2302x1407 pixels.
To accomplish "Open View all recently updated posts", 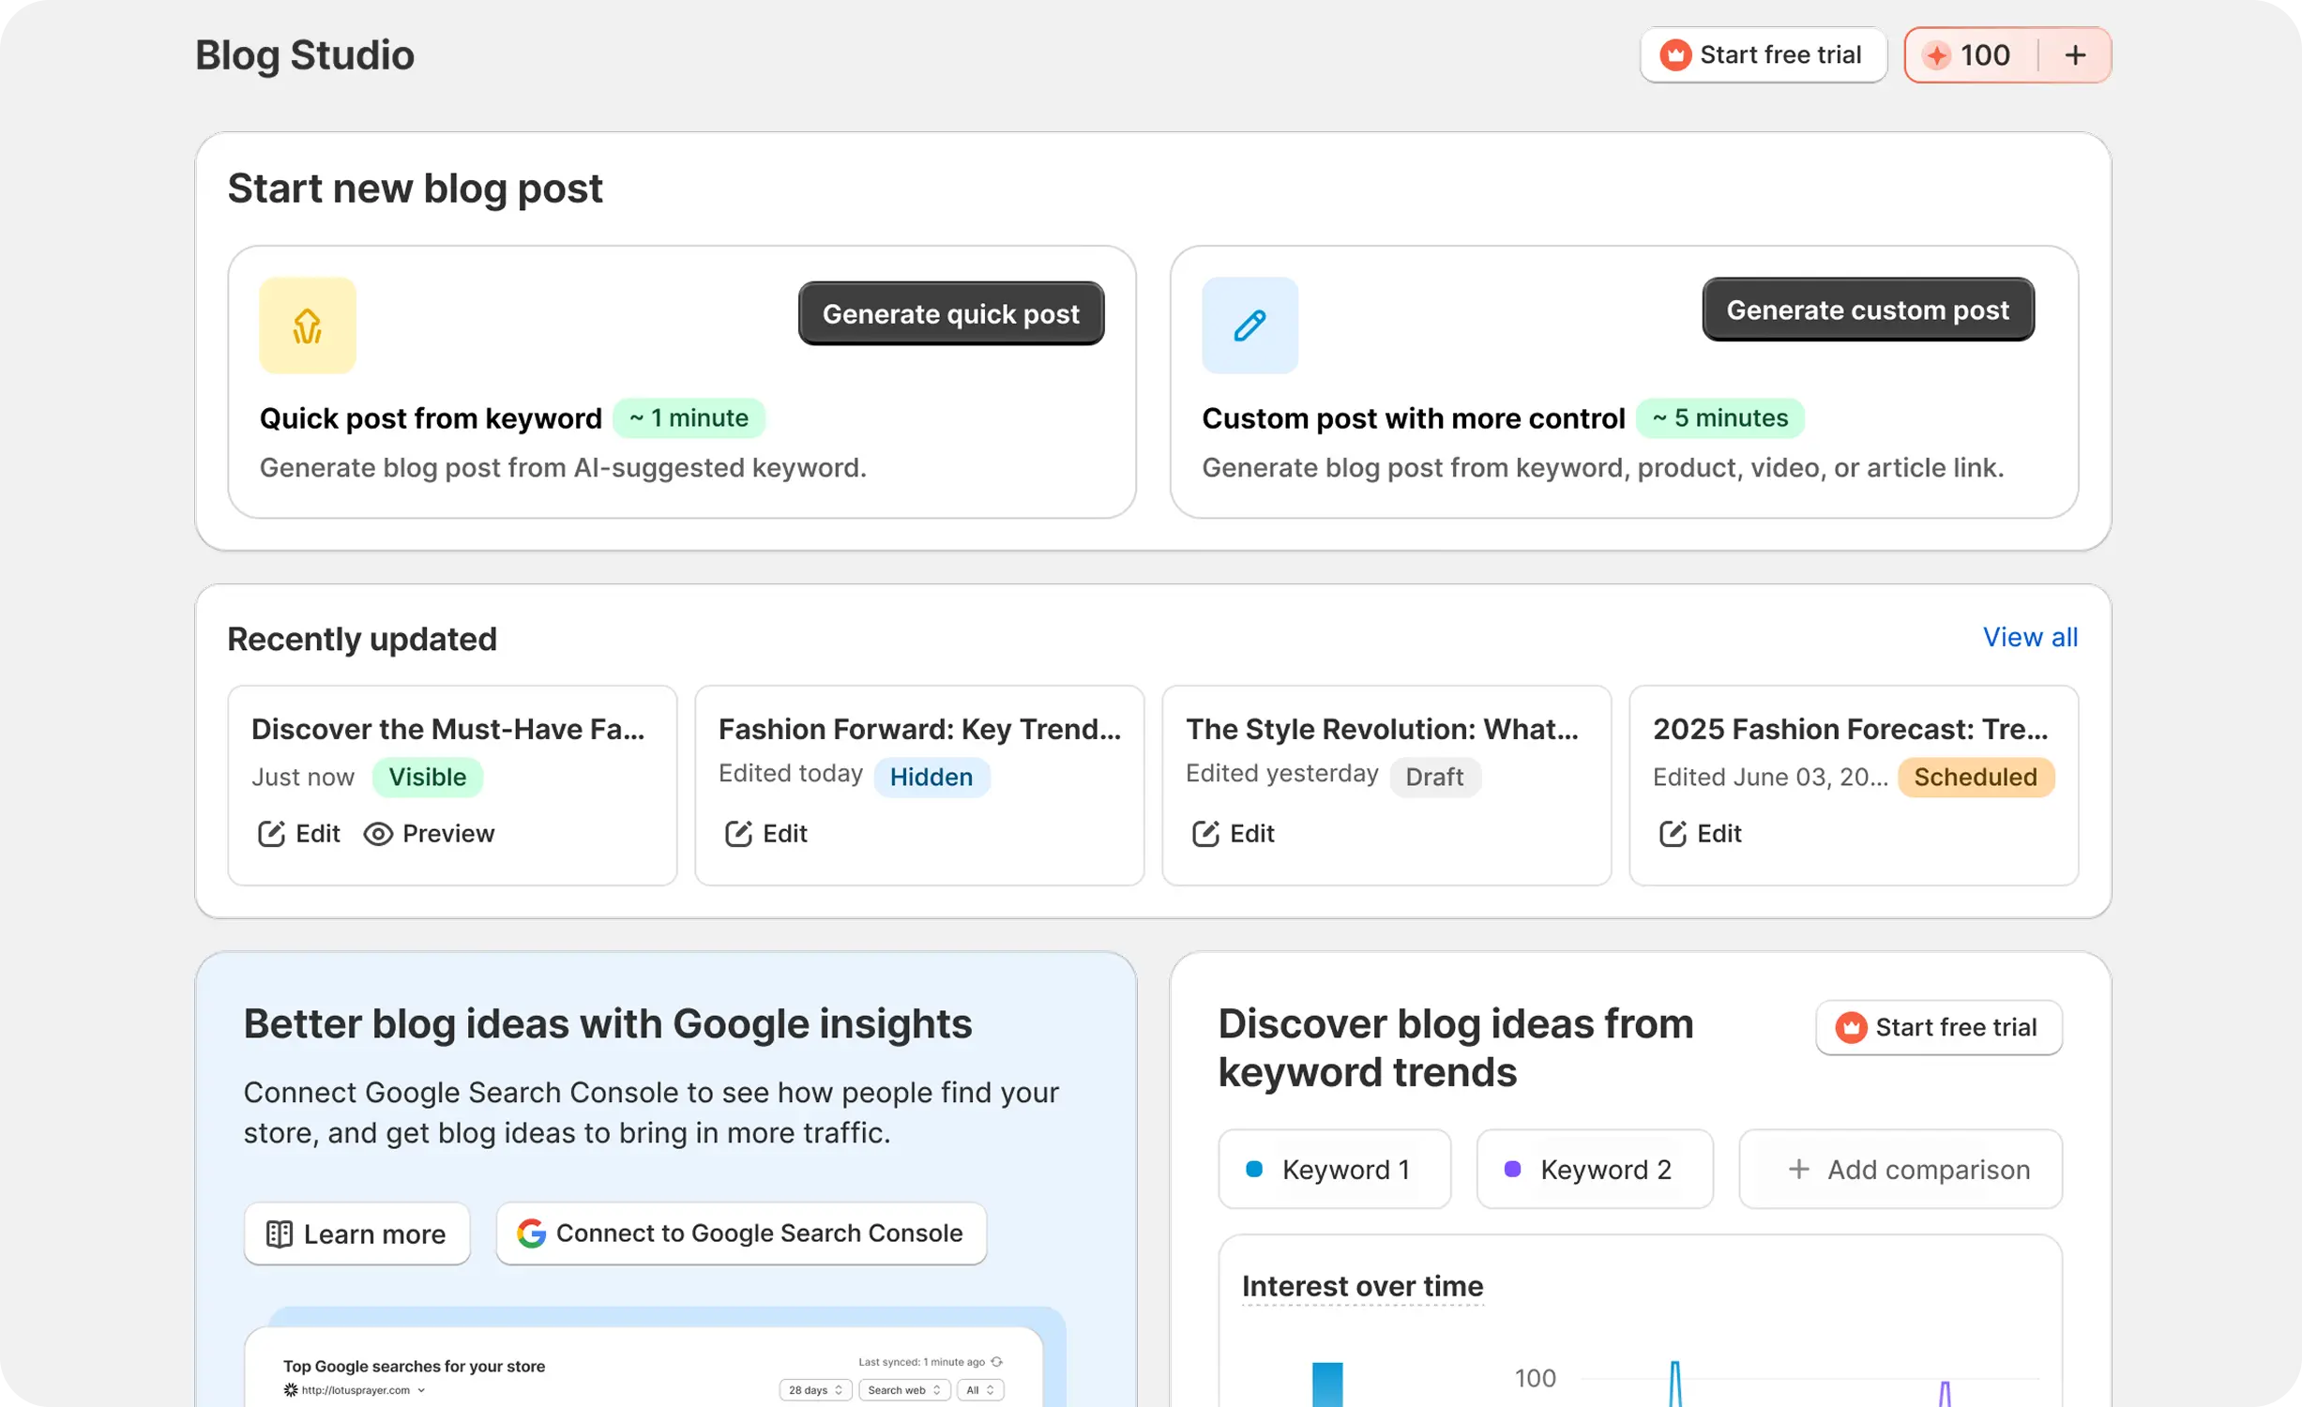I will [x=2029, y=637].
